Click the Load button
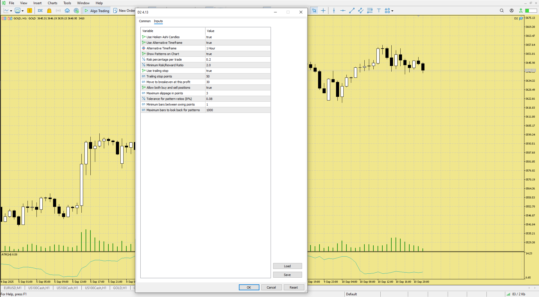Screen dimensions: 539x297 pyautogui.click(x=287, y=266)
